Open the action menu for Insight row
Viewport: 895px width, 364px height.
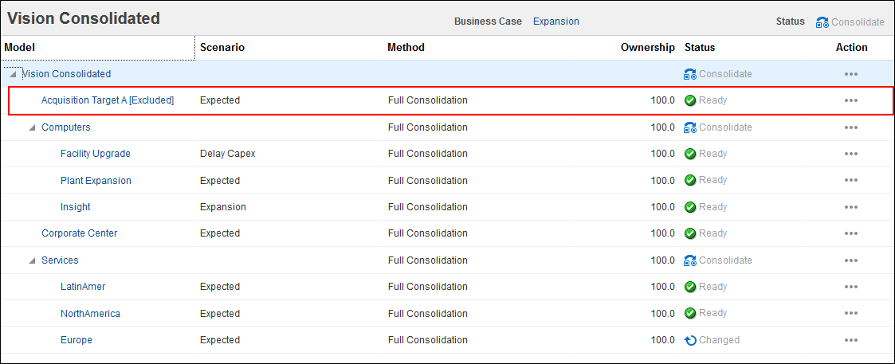(851, 207)
